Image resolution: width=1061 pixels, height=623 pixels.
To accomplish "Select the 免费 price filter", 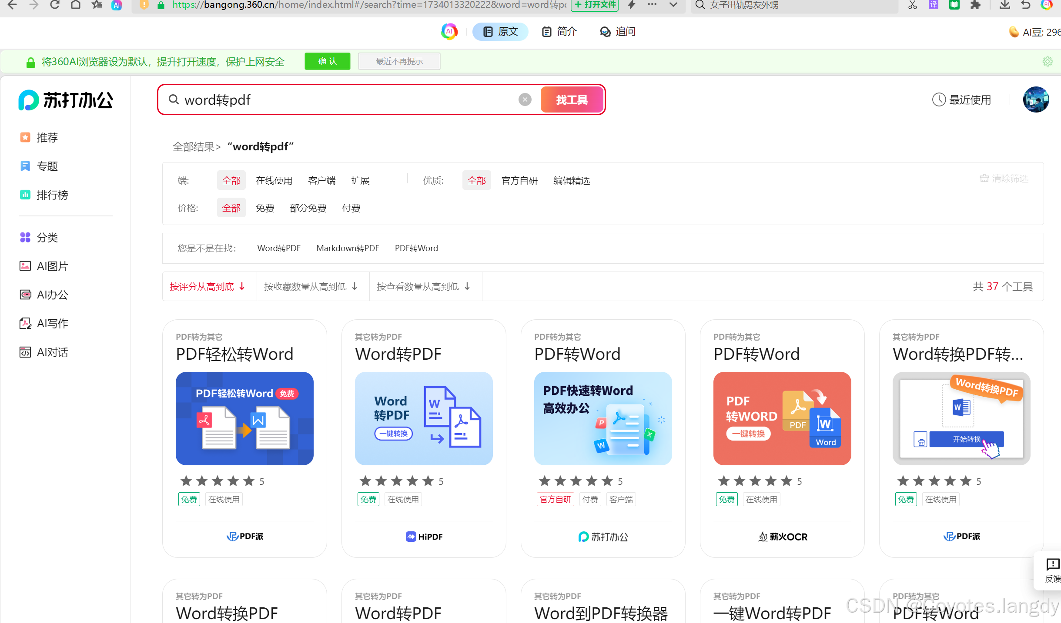I will [264, 208].
